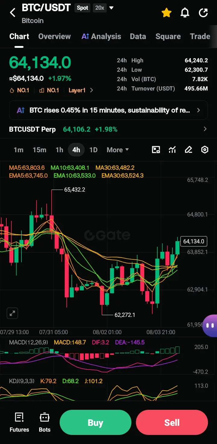Switch to the Overview tab

coord(55,36)
